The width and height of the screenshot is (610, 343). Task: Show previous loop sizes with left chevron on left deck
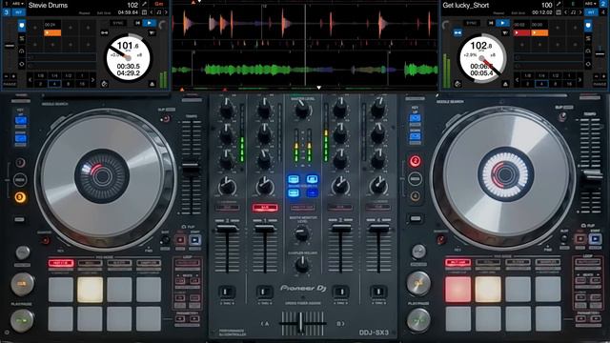pyautogui.click(x=30, y=80)
